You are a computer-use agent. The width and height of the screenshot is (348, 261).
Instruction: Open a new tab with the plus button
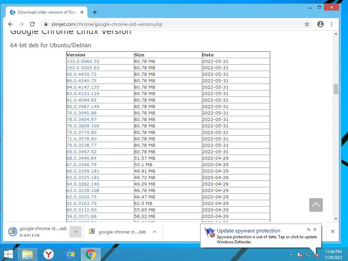pyautogui.click(x=95, y=12)
